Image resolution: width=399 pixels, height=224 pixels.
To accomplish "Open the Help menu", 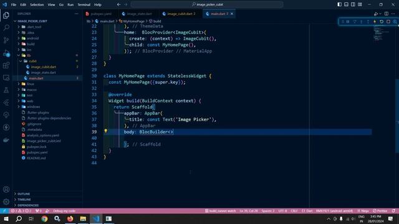I will [98, 4].
